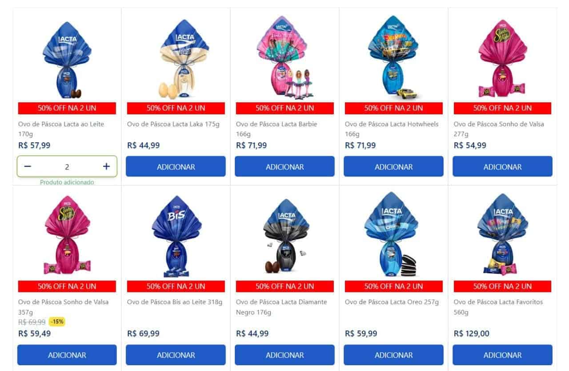Image resolution: width=569 pixels, height=371 pixels.
Task: Decrease quantity with the minus icon
Action: pyautogui.click(x=28, y=166)
